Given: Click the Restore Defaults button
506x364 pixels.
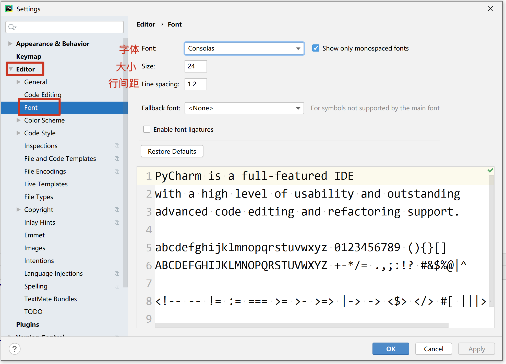Looking at the screenshot, I should (172, 151).
